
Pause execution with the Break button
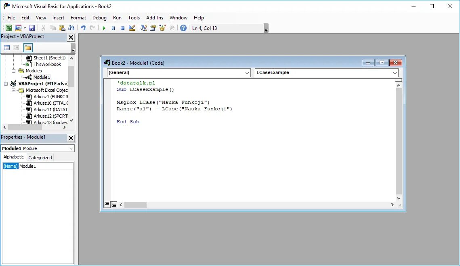click(x=113, y=28)
